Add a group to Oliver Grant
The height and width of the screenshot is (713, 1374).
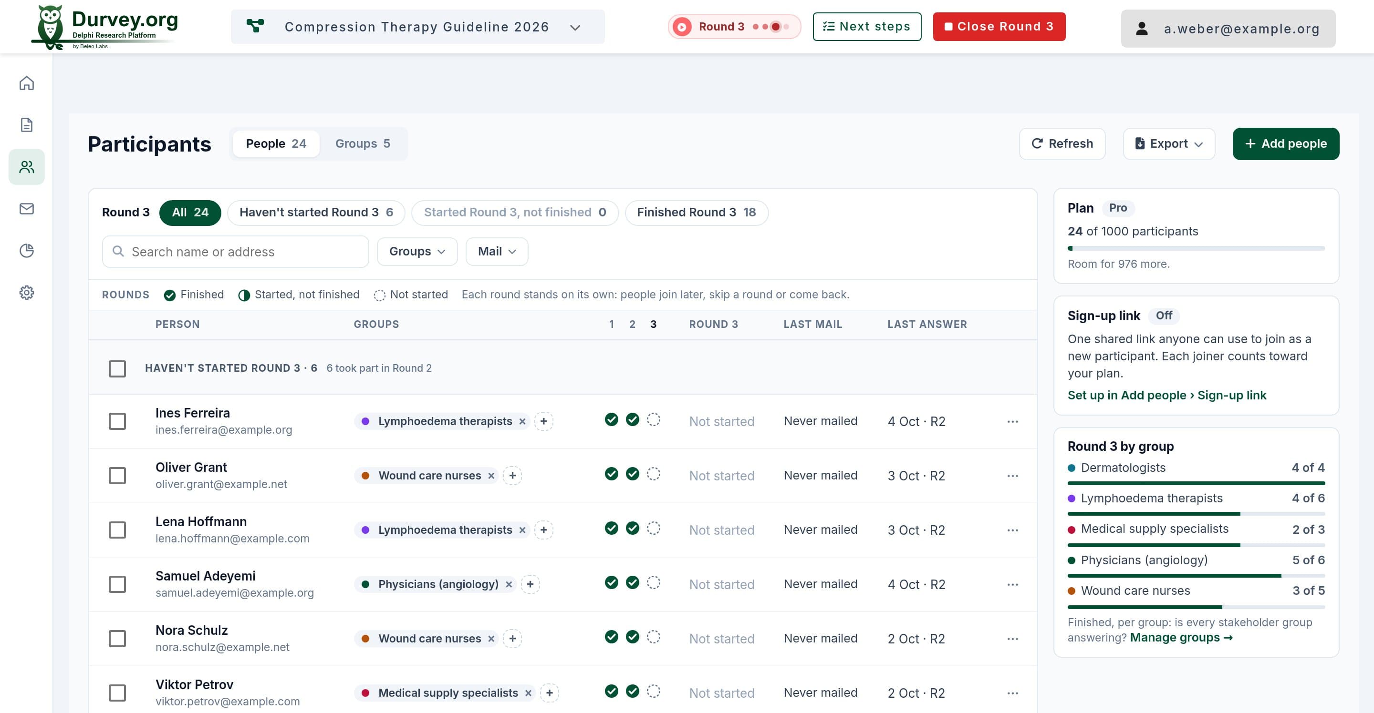click(x=512, y=476)
